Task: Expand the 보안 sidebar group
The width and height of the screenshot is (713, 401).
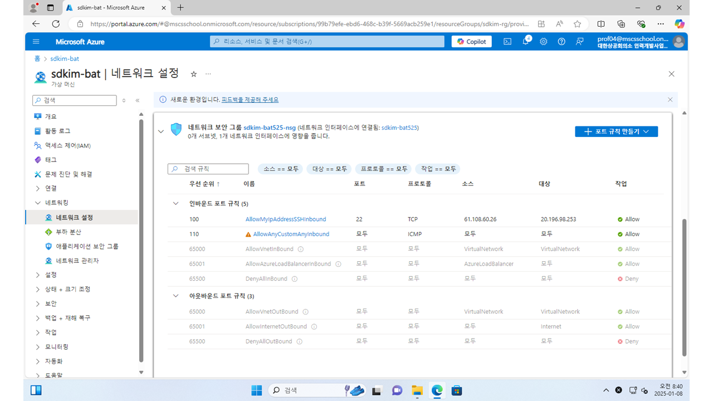Action: 38,304
